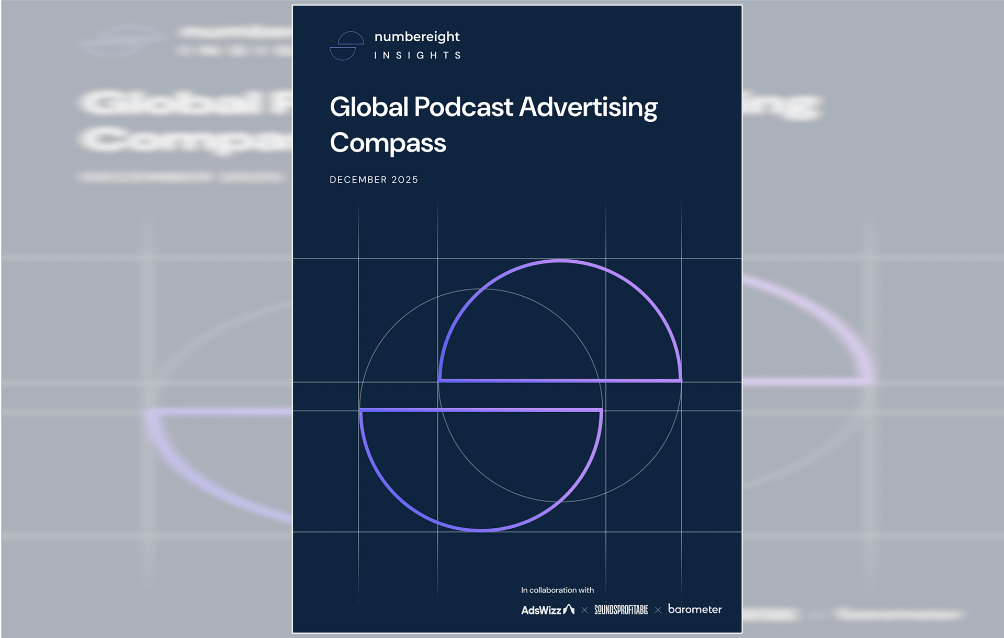Select the large lower purple semicircle graphic

(481, 470)
